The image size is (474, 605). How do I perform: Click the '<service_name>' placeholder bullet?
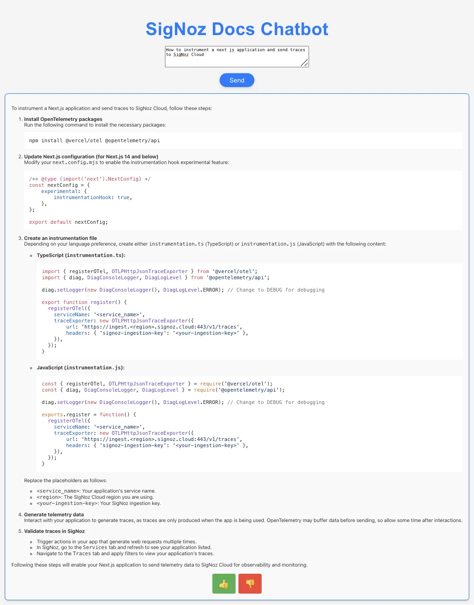[96, 491]
